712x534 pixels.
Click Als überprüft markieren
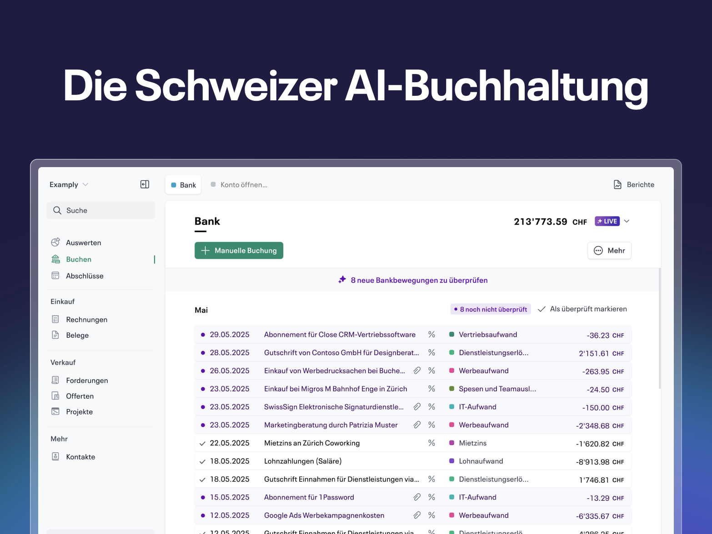[582, 309]
